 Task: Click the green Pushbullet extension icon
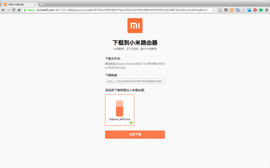[261, 10]
